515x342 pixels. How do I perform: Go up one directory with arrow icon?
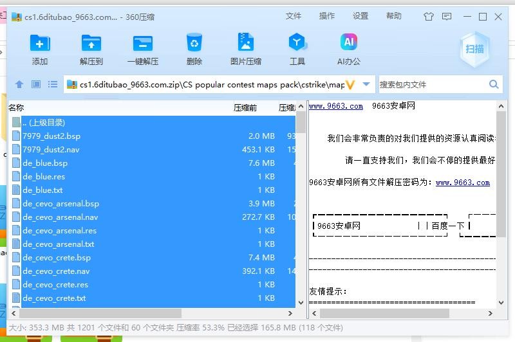coord(19,84)
